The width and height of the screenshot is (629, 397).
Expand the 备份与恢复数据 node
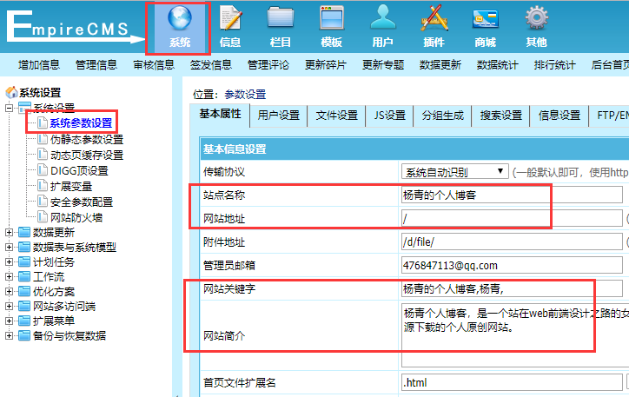tap(10, 336)
